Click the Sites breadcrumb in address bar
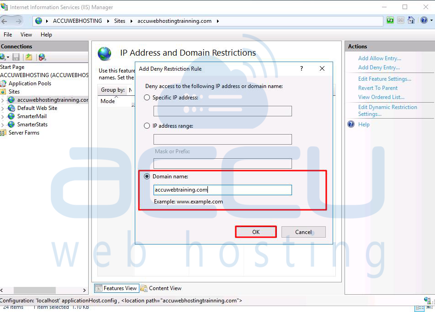This screenshot has width=435, height=312. coord(120,21)
